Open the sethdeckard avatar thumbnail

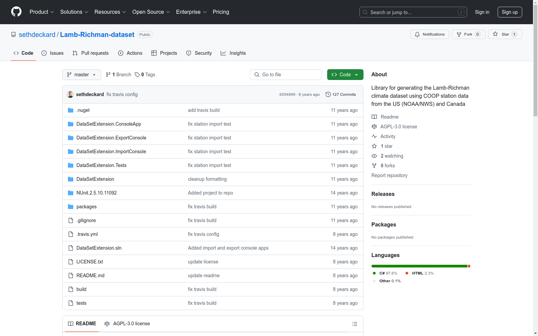(70, 94)
